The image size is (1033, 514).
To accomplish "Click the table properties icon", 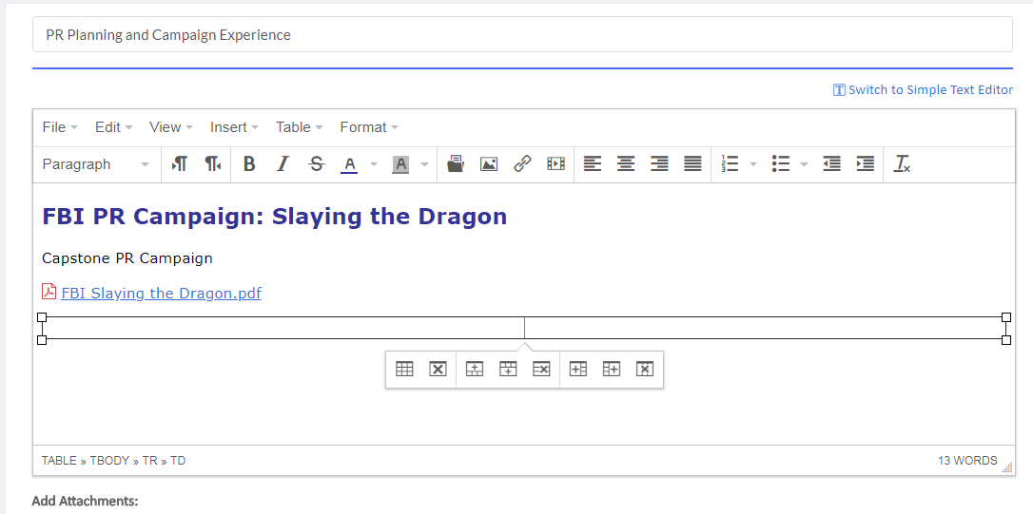I will coord(404,370).
